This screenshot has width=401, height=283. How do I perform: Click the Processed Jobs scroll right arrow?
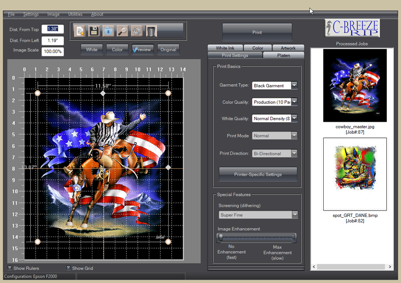coord(390,267)
